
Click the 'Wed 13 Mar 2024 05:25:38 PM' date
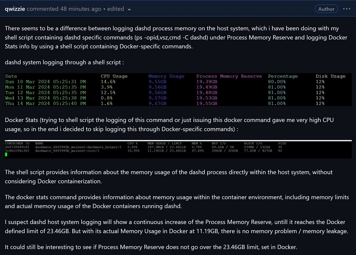46,98
